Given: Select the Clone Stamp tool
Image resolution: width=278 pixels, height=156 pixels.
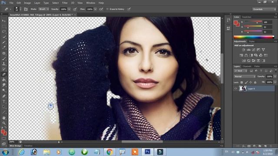Looking at the screenshot, I should [x=4, y=64].
